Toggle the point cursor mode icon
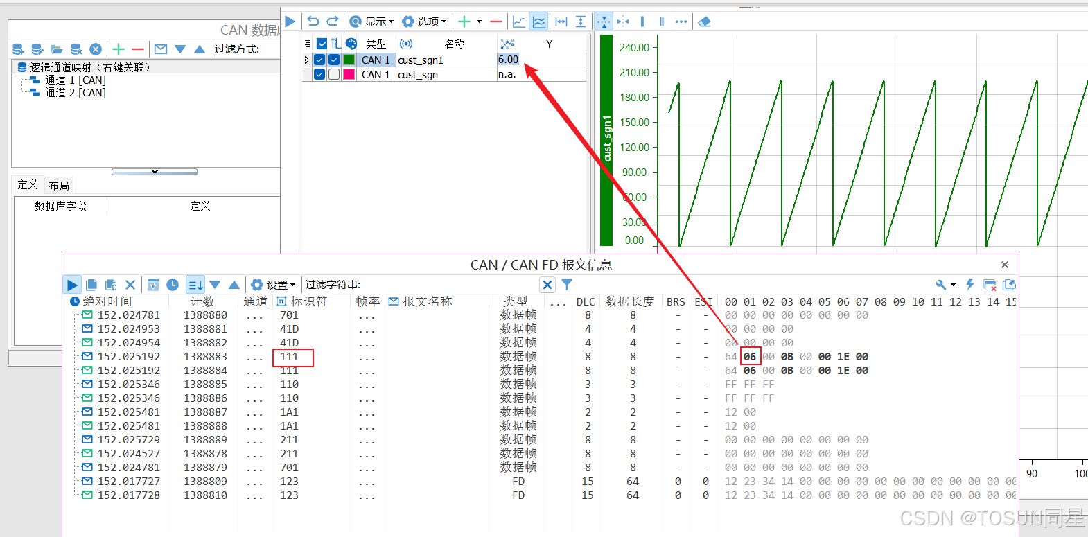This screenshot has height=537, width=1088. tap(604, 21)
